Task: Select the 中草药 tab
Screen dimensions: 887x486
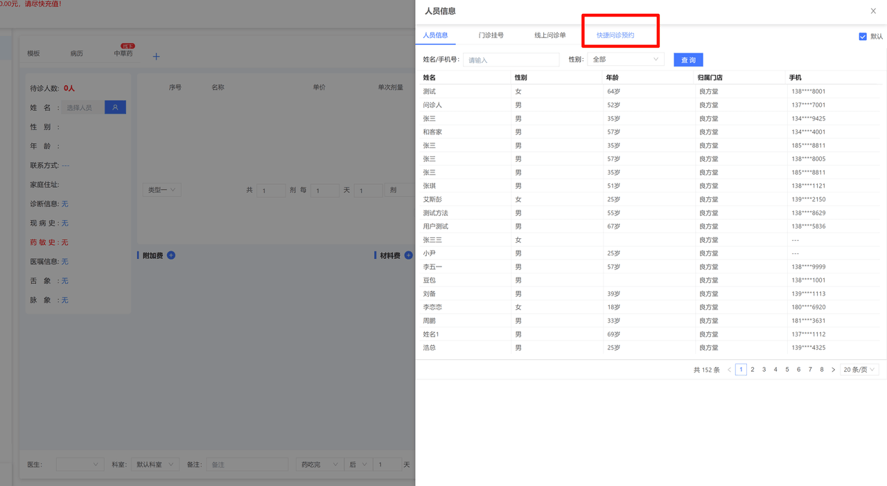Action: coord(123,53)
